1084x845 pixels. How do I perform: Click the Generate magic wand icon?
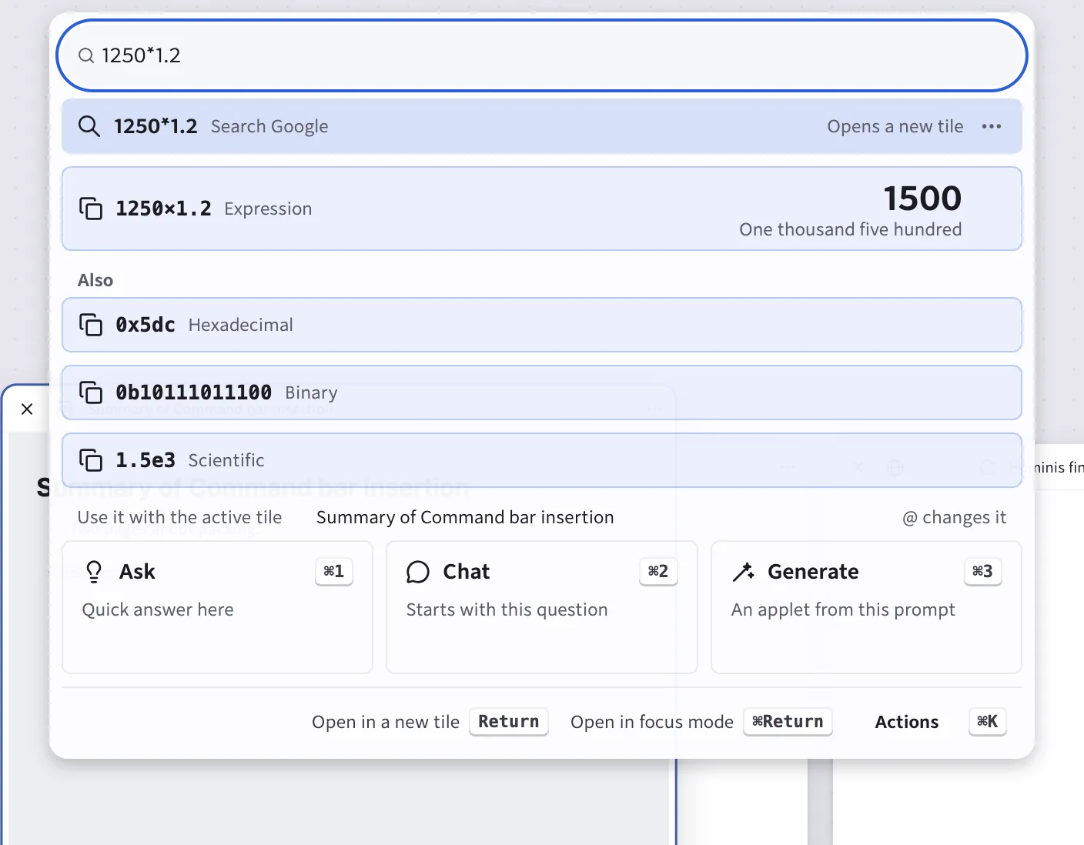(743, 572)
